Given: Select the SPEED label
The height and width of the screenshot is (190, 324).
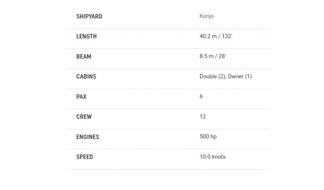Looking at the screenshot, I should click(x=84, y=157).
